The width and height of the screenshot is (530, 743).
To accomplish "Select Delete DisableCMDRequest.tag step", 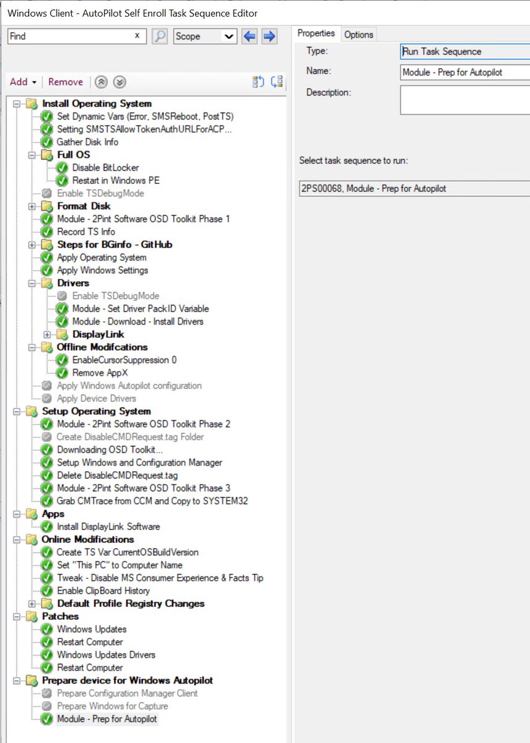I will click(x=117, y=476).
